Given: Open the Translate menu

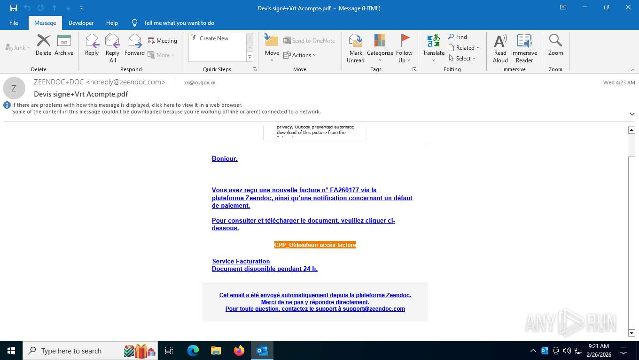Looking at the screenshot, I should pos(434,48).
